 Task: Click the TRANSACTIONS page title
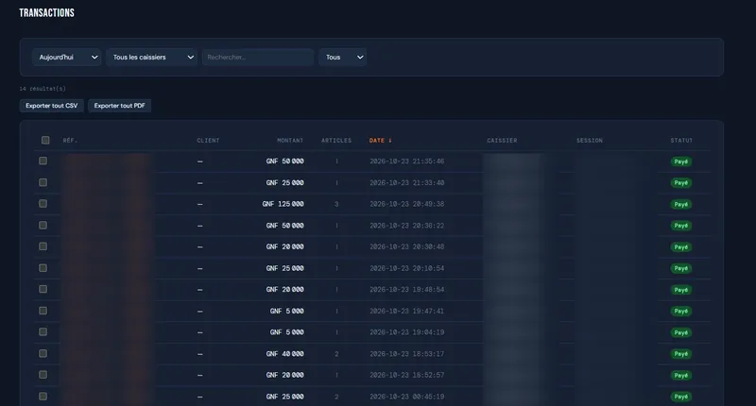pyautogui.click(x=46, y=13)
